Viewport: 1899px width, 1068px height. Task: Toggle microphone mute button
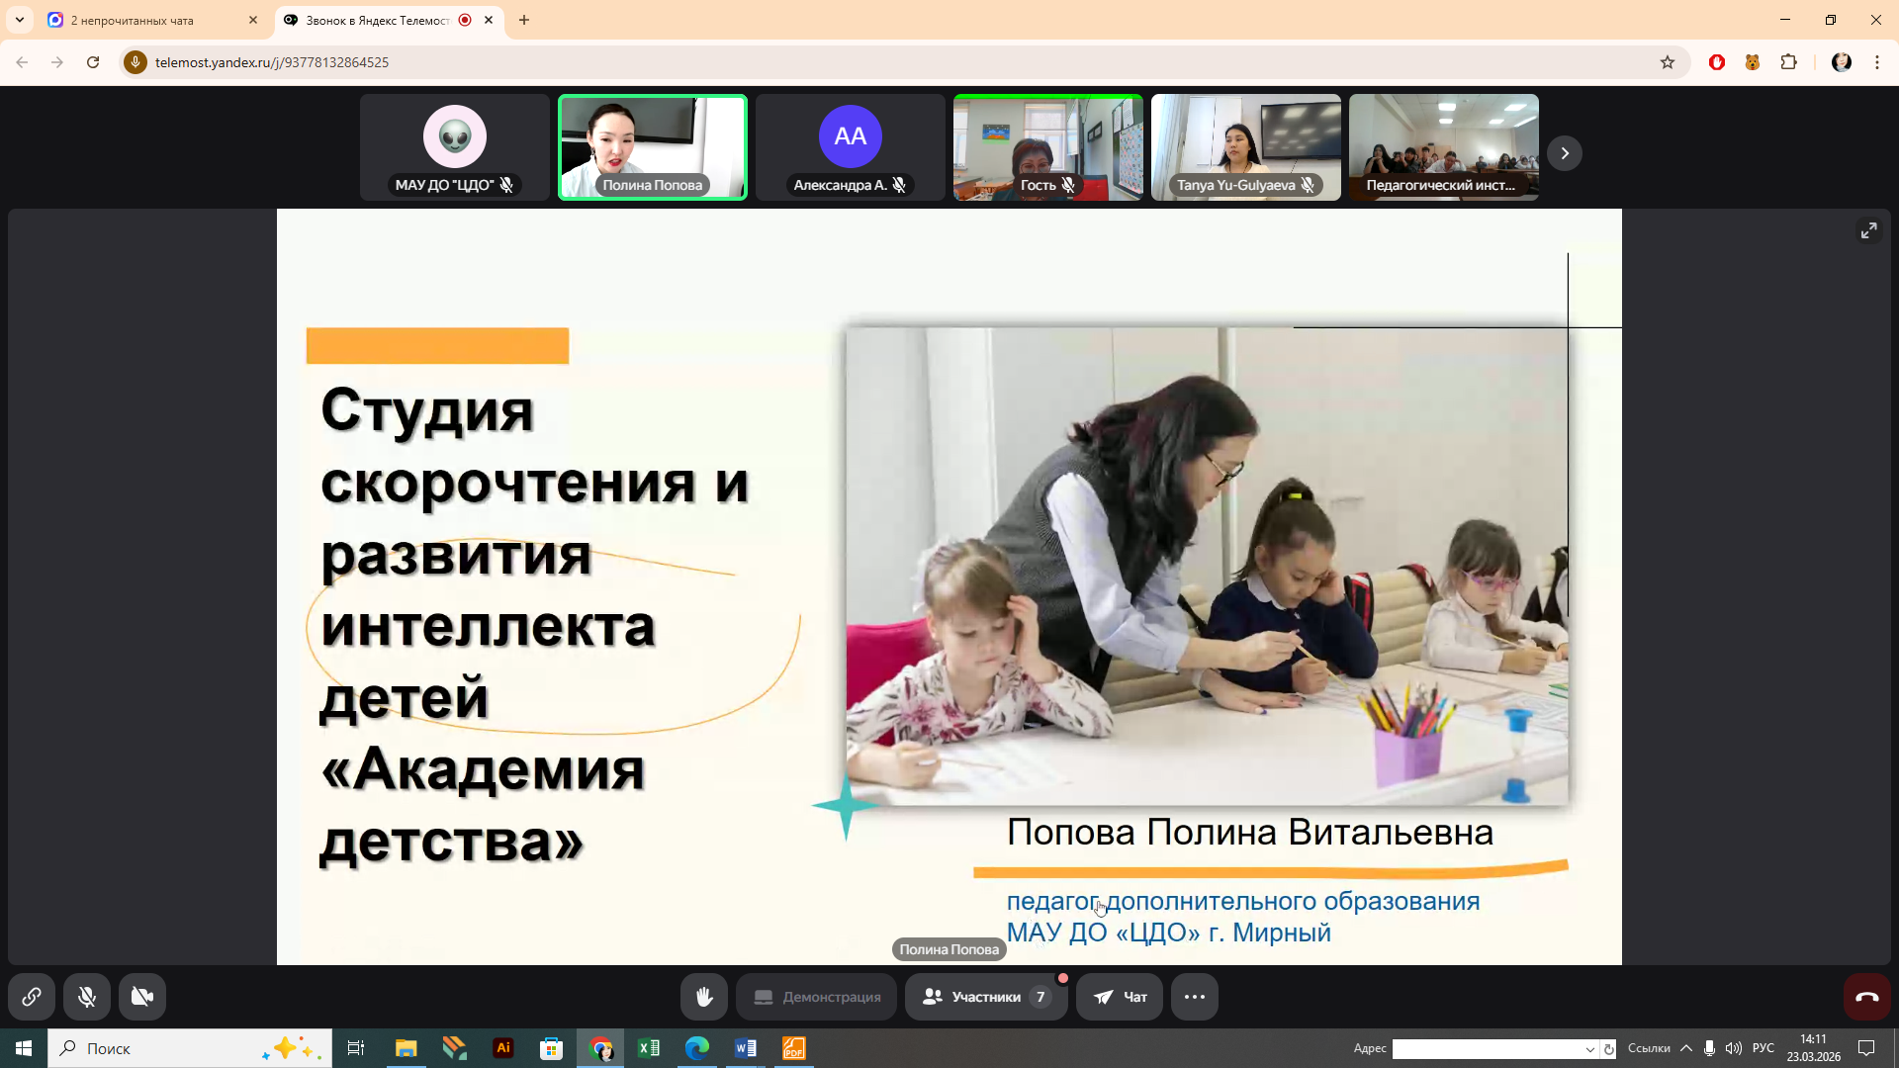(x=87, y=997)
